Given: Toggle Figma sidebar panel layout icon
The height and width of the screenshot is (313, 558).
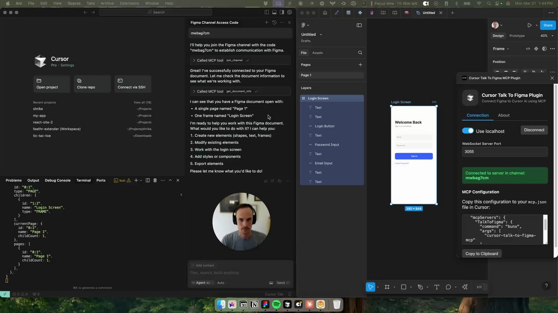Looking at the screenshot, I should [359, 25].
